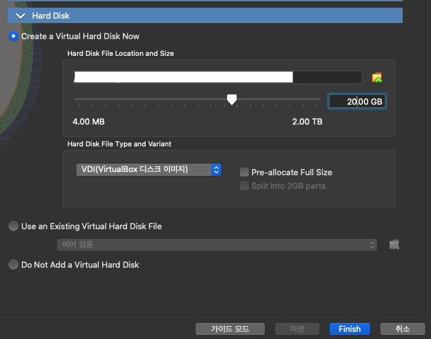Click the choose existing disk file icon
The image size is (431, 339).
tap(394, 245)
